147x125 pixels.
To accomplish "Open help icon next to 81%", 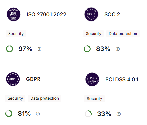I will tap(38, 114).
